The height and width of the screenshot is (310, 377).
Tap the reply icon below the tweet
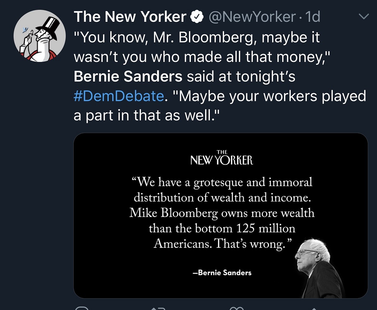point(82,308)
